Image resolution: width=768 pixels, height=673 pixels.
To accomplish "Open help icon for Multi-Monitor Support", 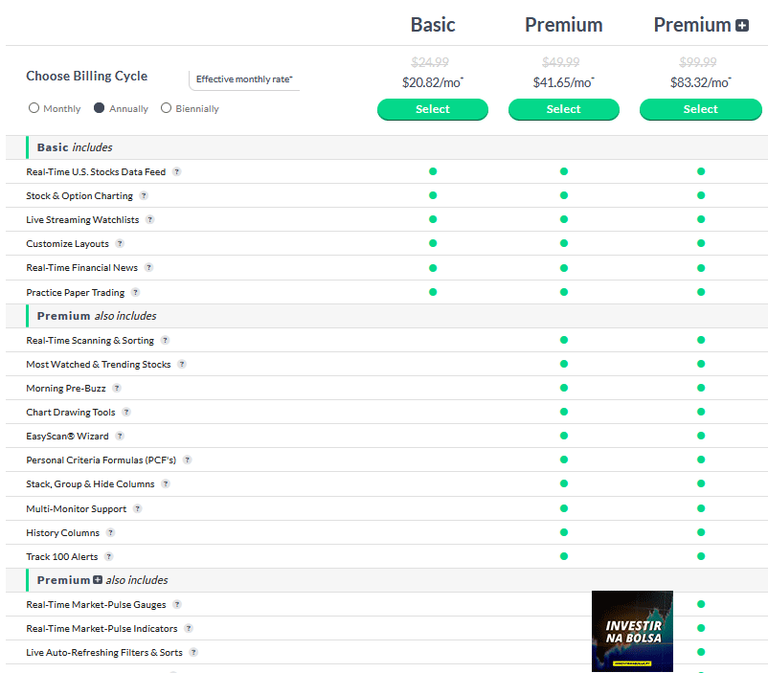I will (138, 509).
